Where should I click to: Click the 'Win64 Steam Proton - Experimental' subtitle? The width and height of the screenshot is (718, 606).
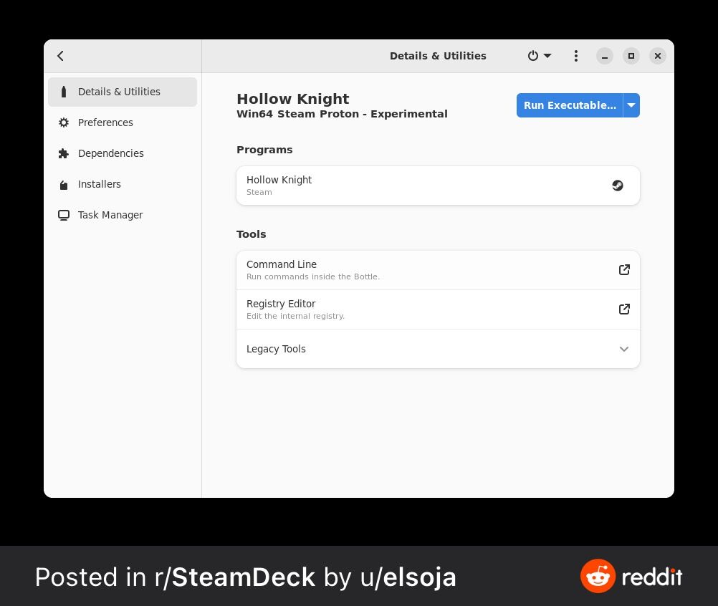point(342,114)
